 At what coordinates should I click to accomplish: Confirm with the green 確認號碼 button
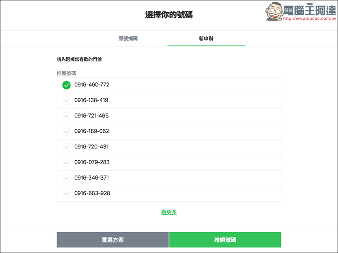pos(225,240)
